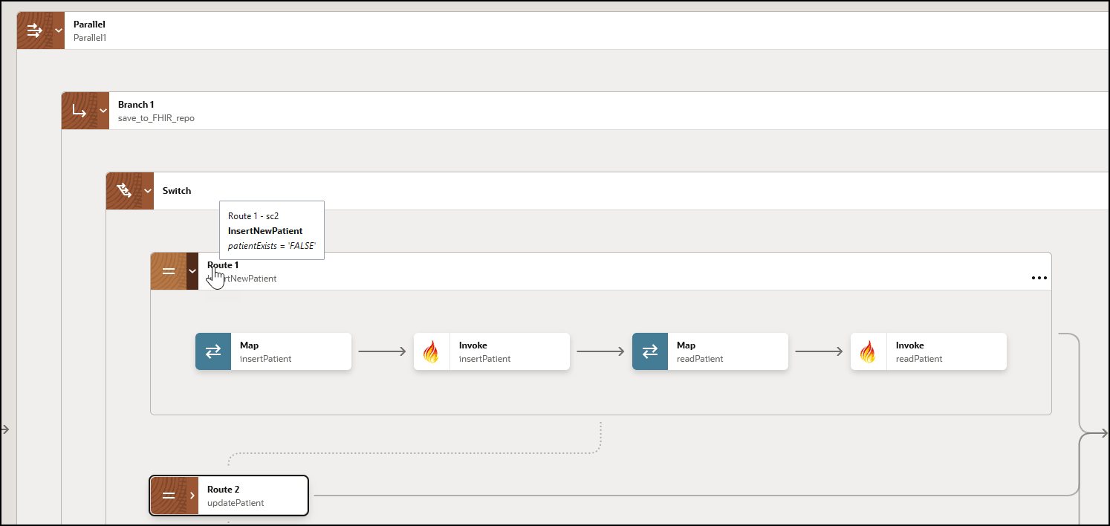
Task: Click the updatePatient route label
Action: coord(236,502)
